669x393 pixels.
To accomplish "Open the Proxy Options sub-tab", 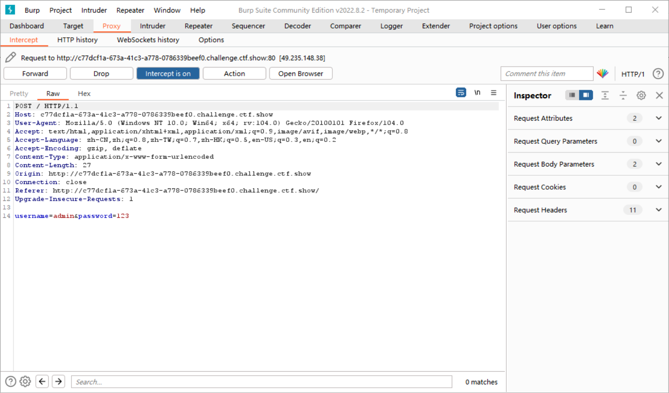I will point(211,40).
